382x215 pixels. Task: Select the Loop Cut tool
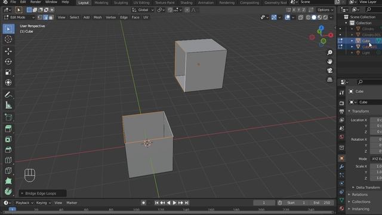[8, 160]
